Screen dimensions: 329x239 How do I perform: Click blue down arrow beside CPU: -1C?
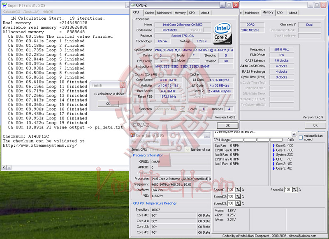[x=273, y=159]
